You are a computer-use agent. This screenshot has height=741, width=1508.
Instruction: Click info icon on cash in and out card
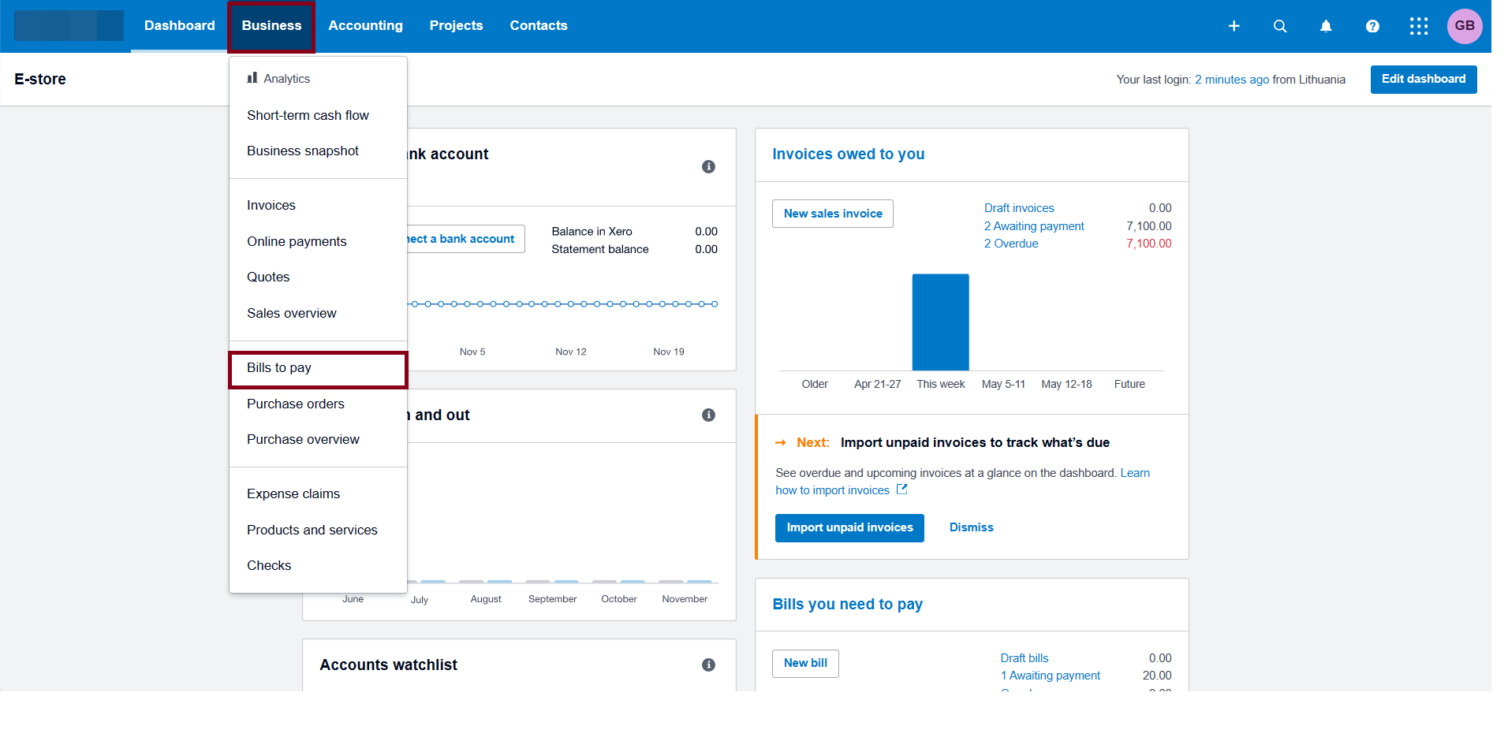(x=708, y=415)
